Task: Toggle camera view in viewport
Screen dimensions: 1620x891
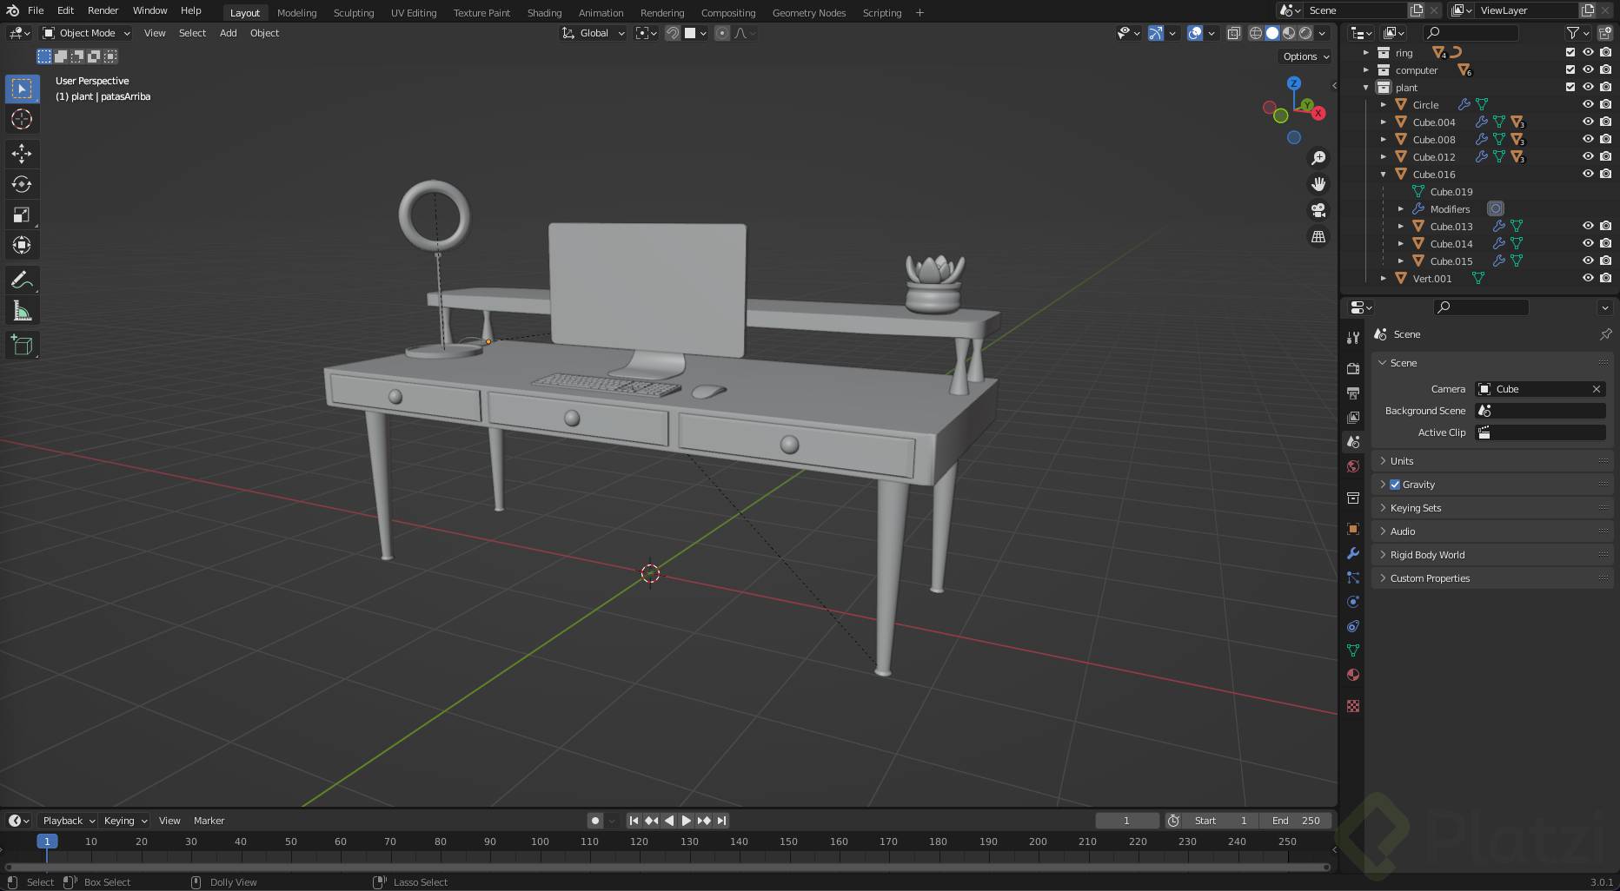Action: click(x=1318, y=210)
